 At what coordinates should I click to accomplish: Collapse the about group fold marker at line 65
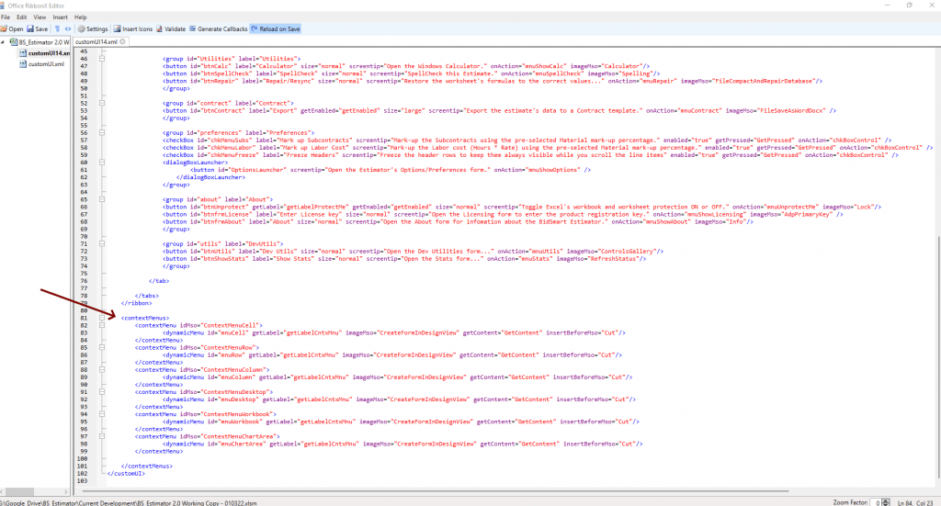click(x=102, y=199)
